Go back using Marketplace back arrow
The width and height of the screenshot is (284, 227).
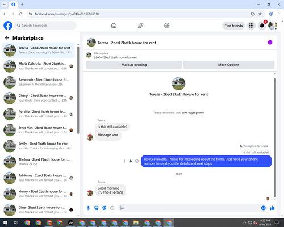[7, 38]
